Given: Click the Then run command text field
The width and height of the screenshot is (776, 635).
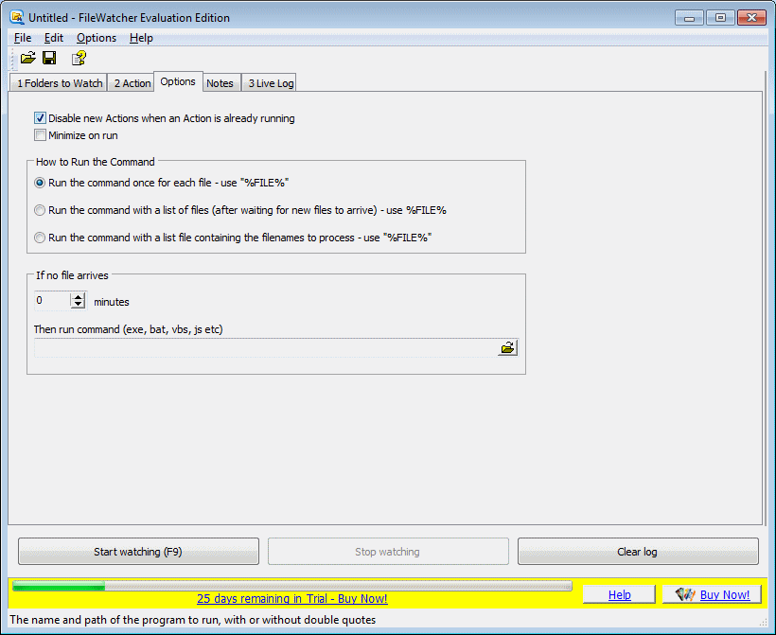Looking at the screenshot, I should pyautogui.click(x=266, y=348).
